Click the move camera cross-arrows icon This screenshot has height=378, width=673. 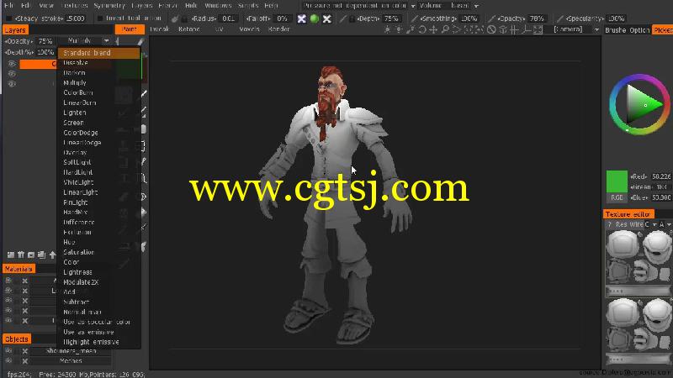(433, 29)
